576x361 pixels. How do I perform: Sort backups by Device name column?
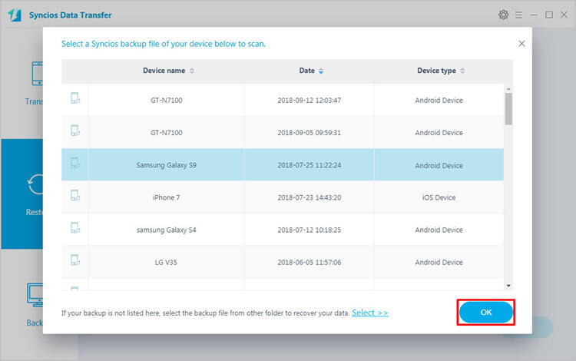point(168,71)
